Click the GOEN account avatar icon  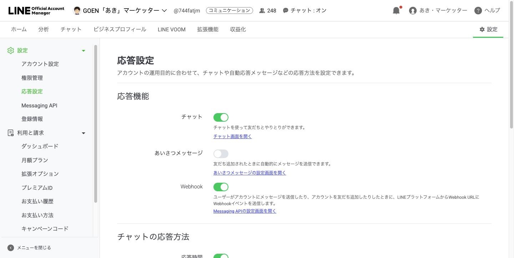[77, 10]
